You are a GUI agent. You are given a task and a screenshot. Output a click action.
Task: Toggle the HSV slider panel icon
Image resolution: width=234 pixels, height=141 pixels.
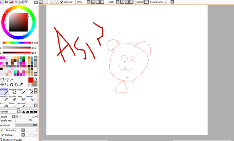pyautogui.click(x=11, y=2)
